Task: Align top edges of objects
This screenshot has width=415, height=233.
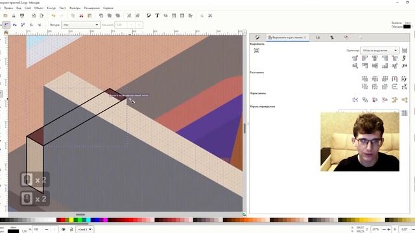Action: (x=364, y=65)
